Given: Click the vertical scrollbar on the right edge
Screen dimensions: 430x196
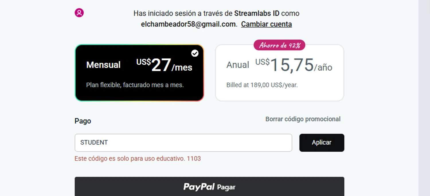Looking at the screenshot, I should pos(424,98).
